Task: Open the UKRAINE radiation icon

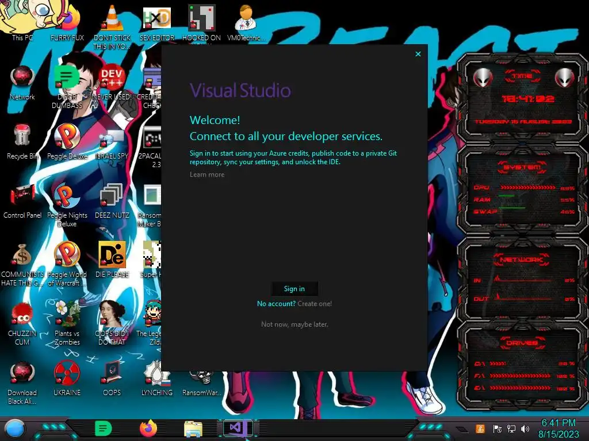Action: (67, 379)
